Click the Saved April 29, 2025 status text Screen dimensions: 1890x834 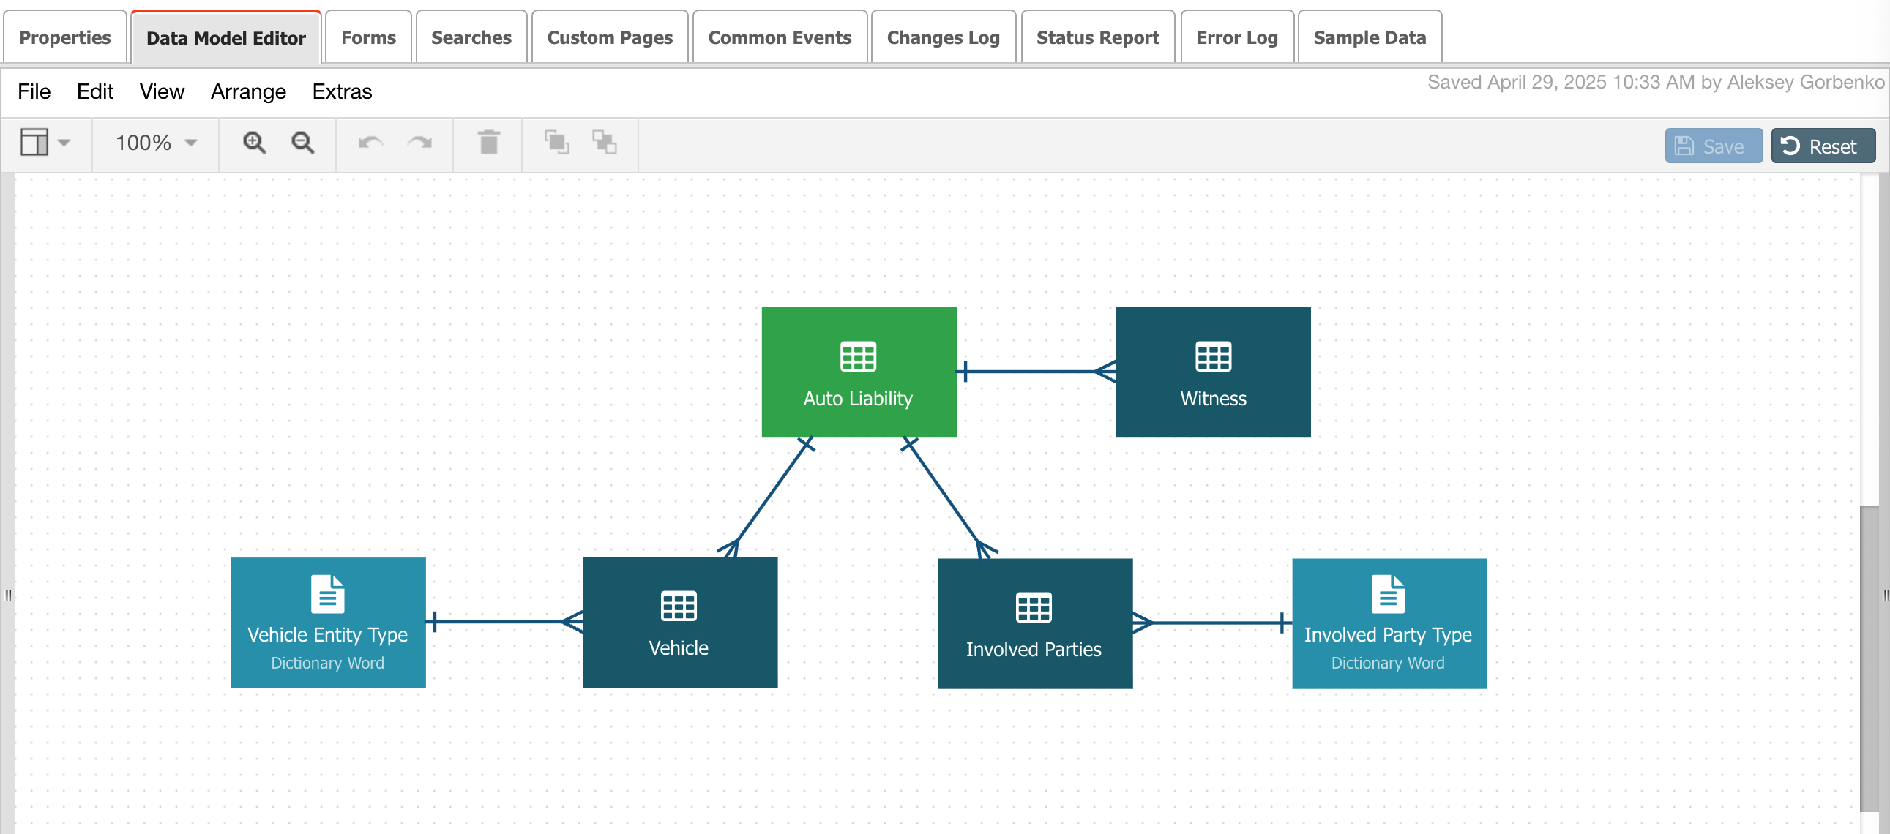click(x=1655, y=82)
